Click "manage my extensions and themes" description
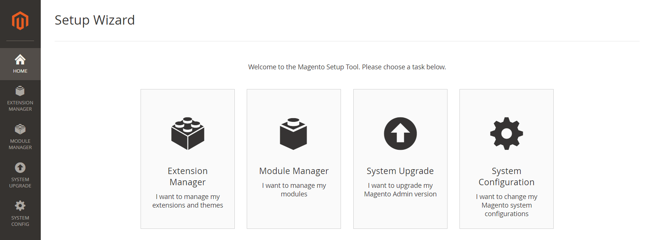Viewport: 652px width, 240px height. click(x=188, y=201)
